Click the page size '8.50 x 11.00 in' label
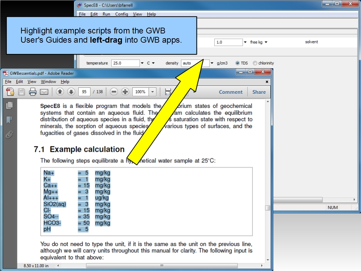361x271 pixels. (36, 266)
